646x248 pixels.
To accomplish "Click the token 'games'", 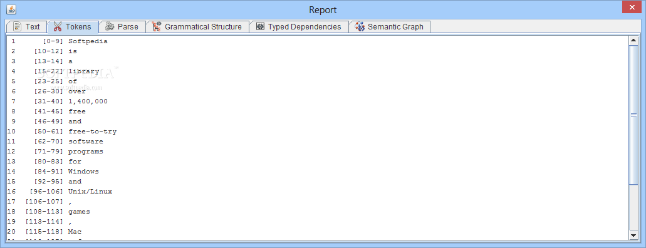I will click(x=79, y=212).
